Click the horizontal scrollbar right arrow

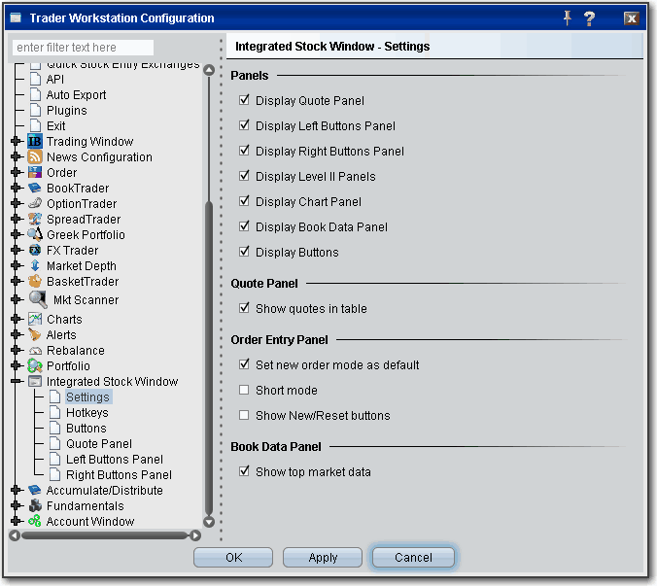click(x=195, y=534)
